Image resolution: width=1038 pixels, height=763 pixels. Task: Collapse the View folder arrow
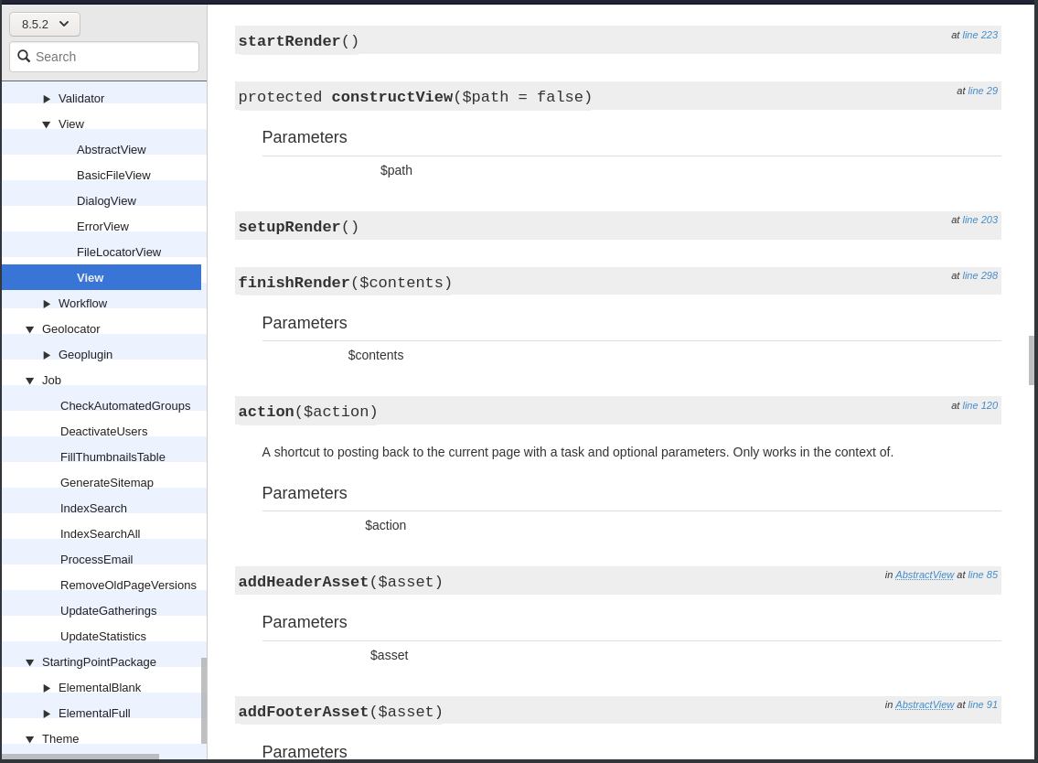coord(47,124)
